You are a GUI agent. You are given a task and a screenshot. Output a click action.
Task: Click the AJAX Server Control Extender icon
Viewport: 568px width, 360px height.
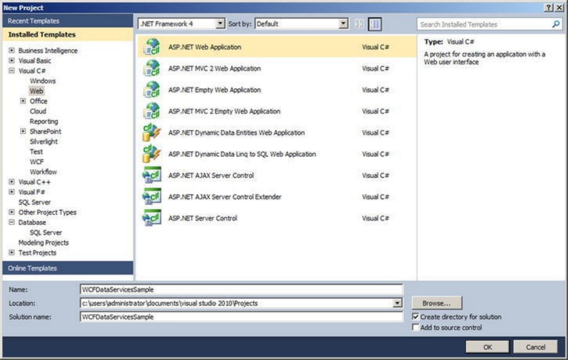click(152, 197)
